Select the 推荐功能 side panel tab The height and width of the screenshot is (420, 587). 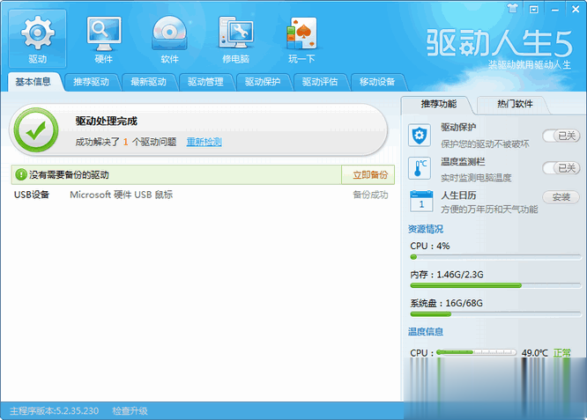point(438,104)
